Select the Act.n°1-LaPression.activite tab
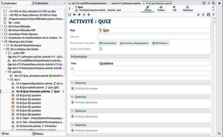The height and width of the screenshot is (137, 223). [126, 3]
